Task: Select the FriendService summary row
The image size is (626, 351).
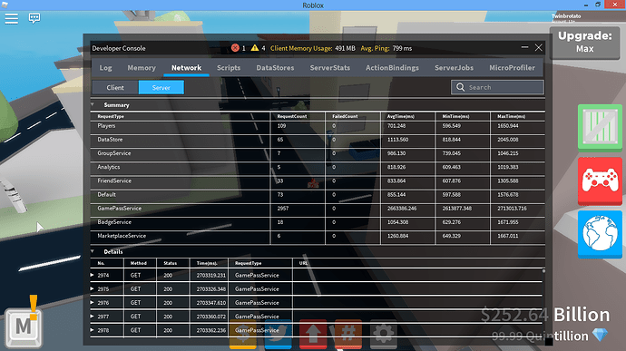Action: (x=318, y=180)
